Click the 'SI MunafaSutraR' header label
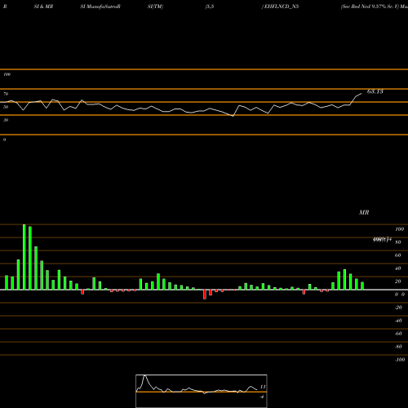 tap(100, 7)
